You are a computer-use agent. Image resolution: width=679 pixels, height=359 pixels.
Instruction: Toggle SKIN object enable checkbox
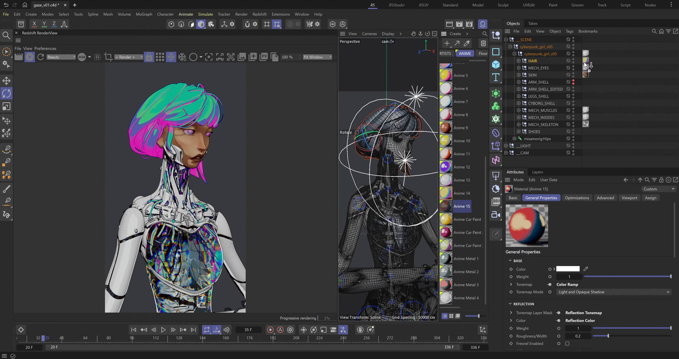tap(568, 75)
